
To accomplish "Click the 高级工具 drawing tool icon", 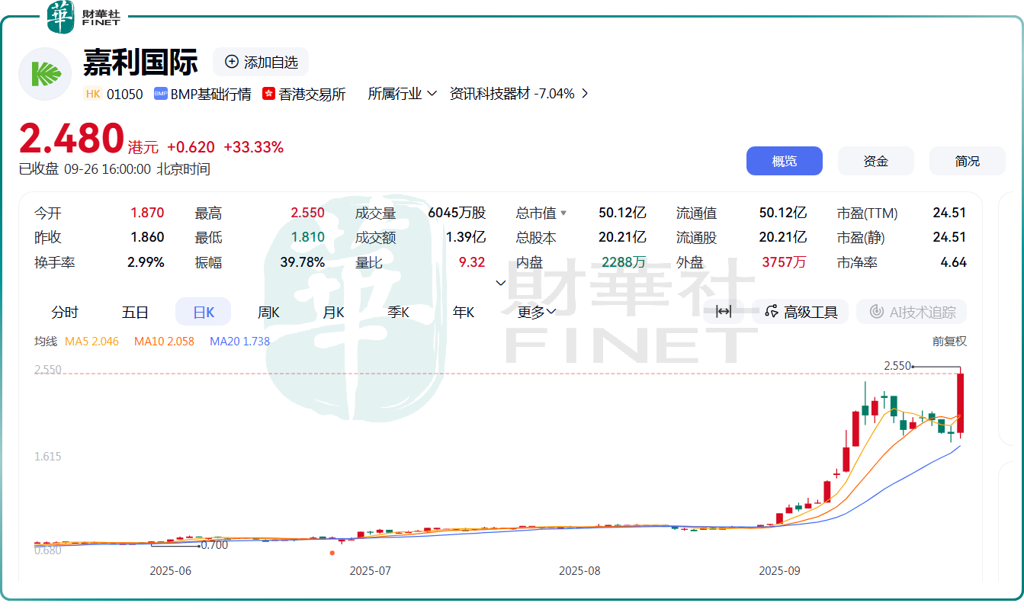I will click(772, 311).
